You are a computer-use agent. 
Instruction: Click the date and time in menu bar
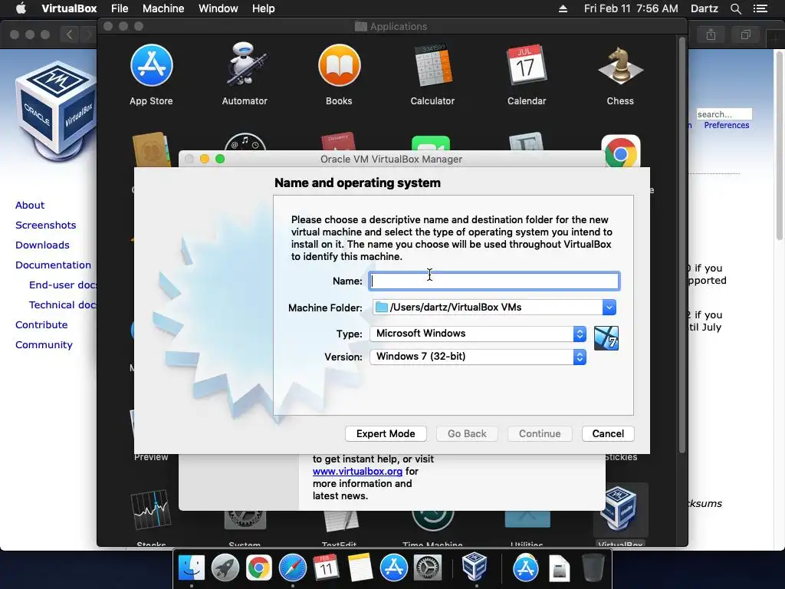[631, 8]
